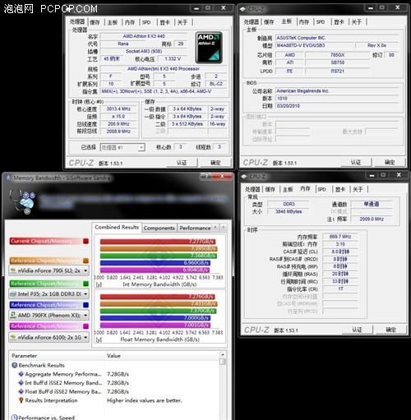This screenshot has height=420, width=411.
Task: Click CPU-Z title bar icon in memory window
Action: pyautogui.click(x=243, y=177)
